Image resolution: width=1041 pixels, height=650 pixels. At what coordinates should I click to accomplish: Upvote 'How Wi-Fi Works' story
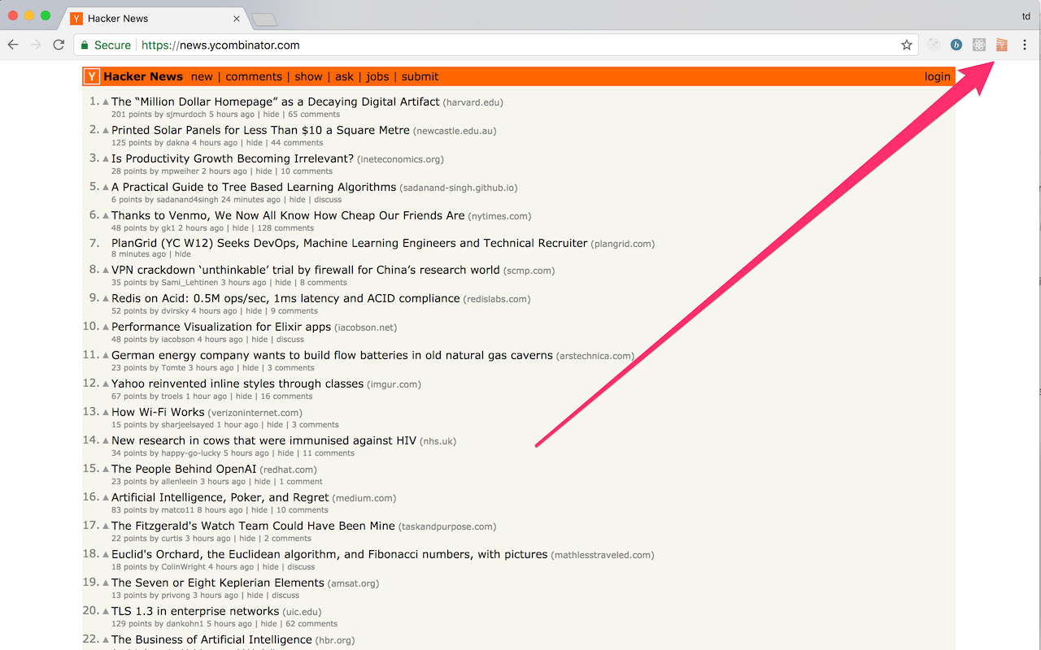[x=106, y=413]
